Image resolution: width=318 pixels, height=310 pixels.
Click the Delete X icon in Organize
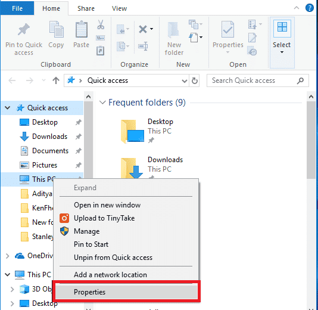(x=143, y=29)
